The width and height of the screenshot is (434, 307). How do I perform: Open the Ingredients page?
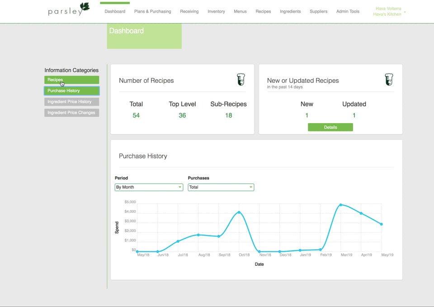290,11
